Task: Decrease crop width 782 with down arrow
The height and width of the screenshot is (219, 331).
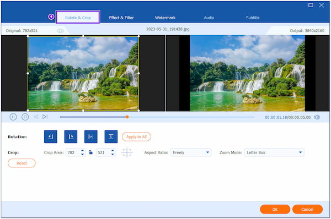Action: pyautogui.click(x=82, y=154)
